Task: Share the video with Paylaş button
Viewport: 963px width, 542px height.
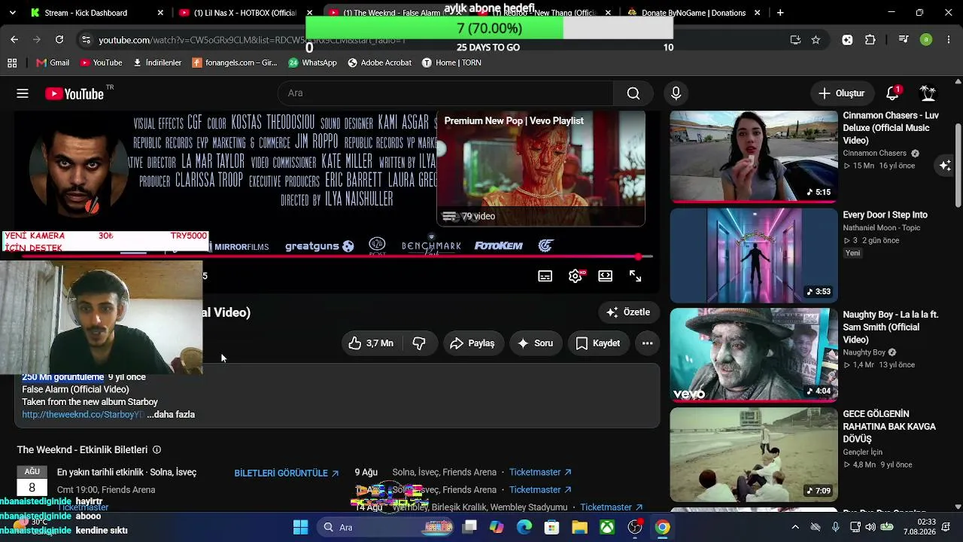Action: [472, 343]
